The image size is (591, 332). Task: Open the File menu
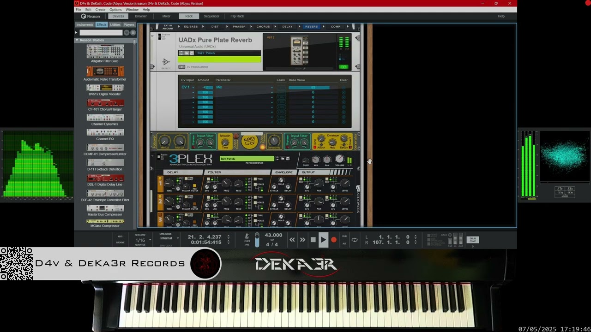point(78,10)
